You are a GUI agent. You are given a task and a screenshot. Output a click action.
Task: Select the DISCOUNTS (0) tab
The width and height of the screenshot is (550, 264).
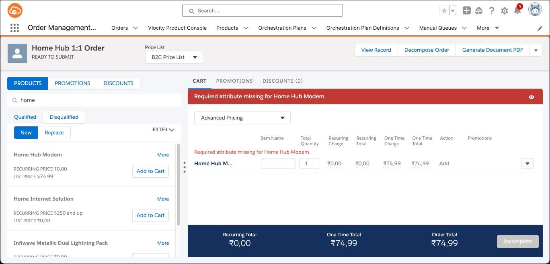point(283,81)
